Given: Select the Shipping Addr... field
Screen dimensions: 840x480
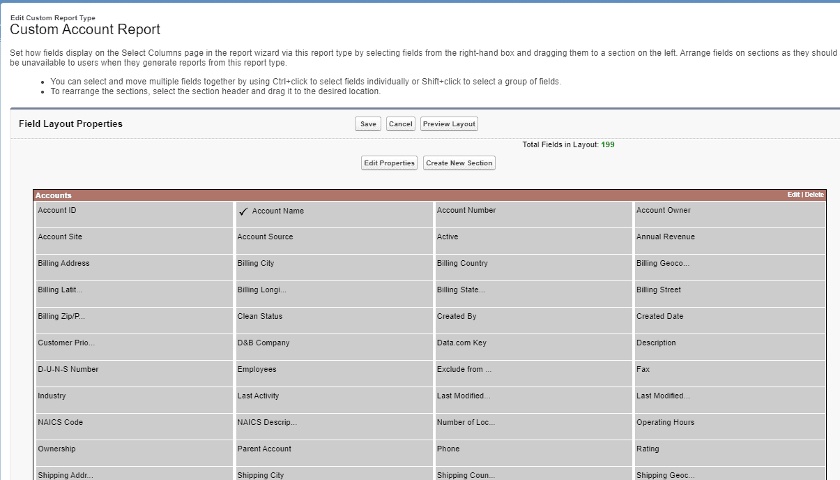Looking at the screenshot, I should pyautogui.click(x=135, y=474).
